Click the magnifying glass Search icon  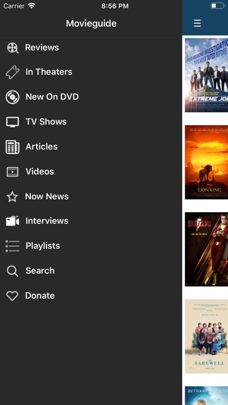tap(12, 271)
